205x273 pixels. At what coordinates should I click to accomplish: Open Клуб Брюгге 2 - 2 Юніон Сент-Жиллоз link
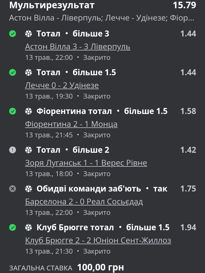(x=98, y=241)
